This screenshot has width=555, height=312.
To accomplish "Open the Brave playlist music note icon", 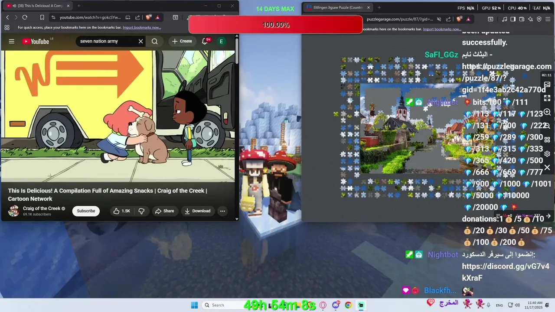I will (x=504, y=19).
